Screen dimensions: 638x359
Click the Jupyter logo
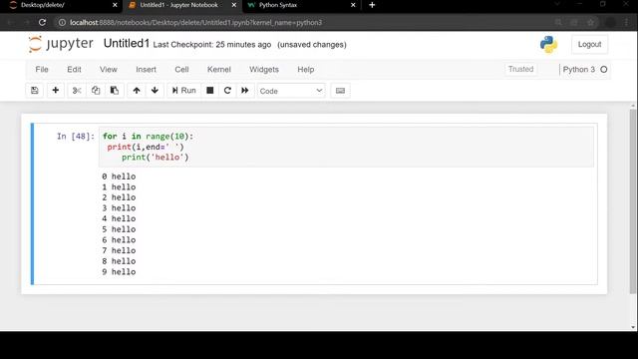(x=61, y=44)
